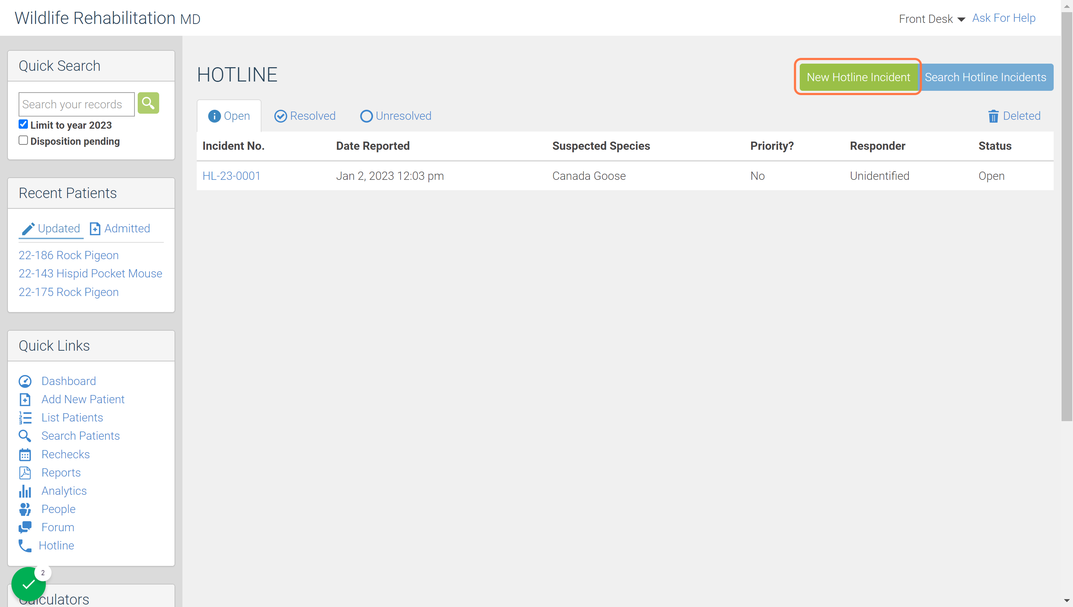Open Analytics quick link
This screenshot has width=1073, height=607.
coord(64,491)
